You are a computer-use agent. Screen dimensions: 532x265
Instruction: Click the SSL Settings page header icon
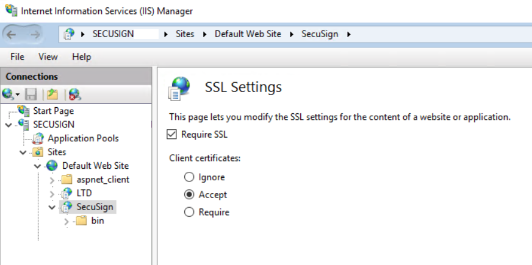click(x=179, y=88)
